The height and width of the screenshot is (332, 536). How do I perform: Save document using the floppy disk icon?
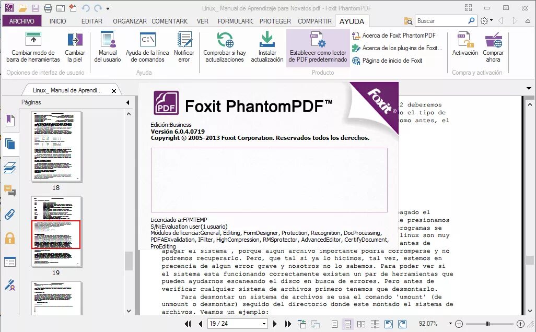coord(35,7)
